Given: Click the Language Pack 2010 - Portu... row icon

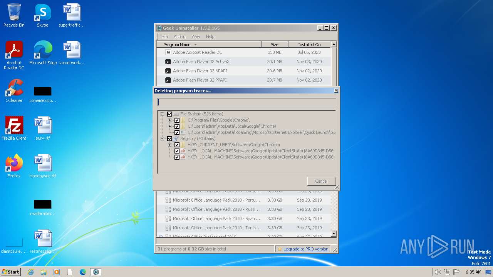Looking at the screenshot, I should coord(168,200).
